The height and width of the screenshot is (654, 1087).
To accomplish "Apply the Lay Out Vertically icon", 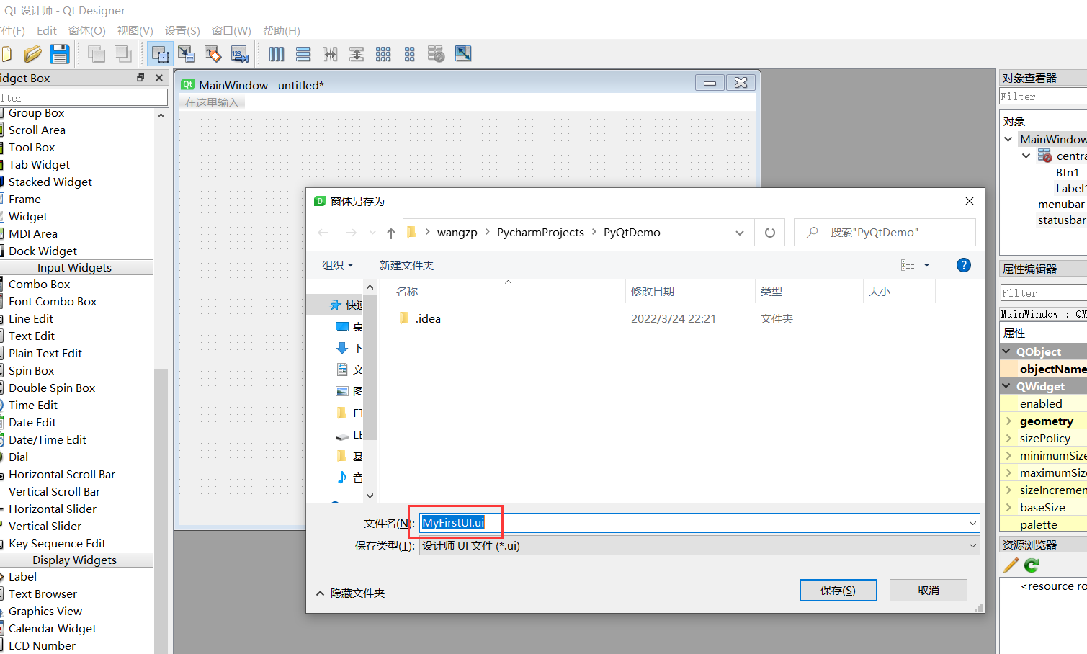I will pos(303,54).
